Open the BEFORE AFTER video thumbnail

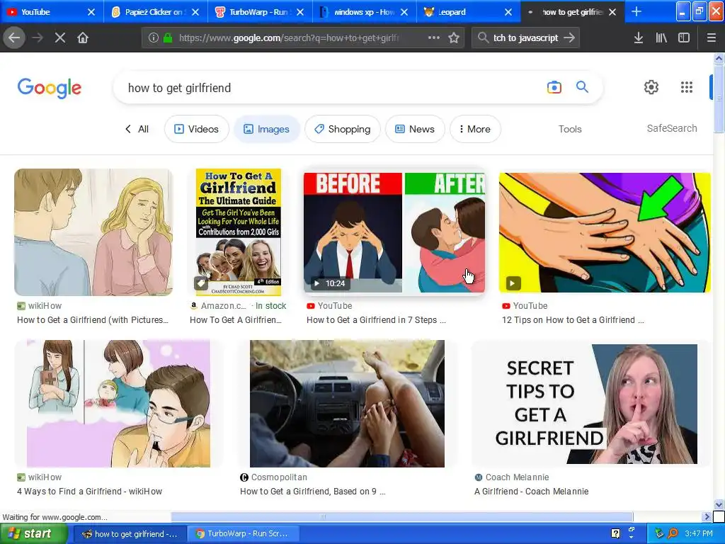tap(394, 232)
